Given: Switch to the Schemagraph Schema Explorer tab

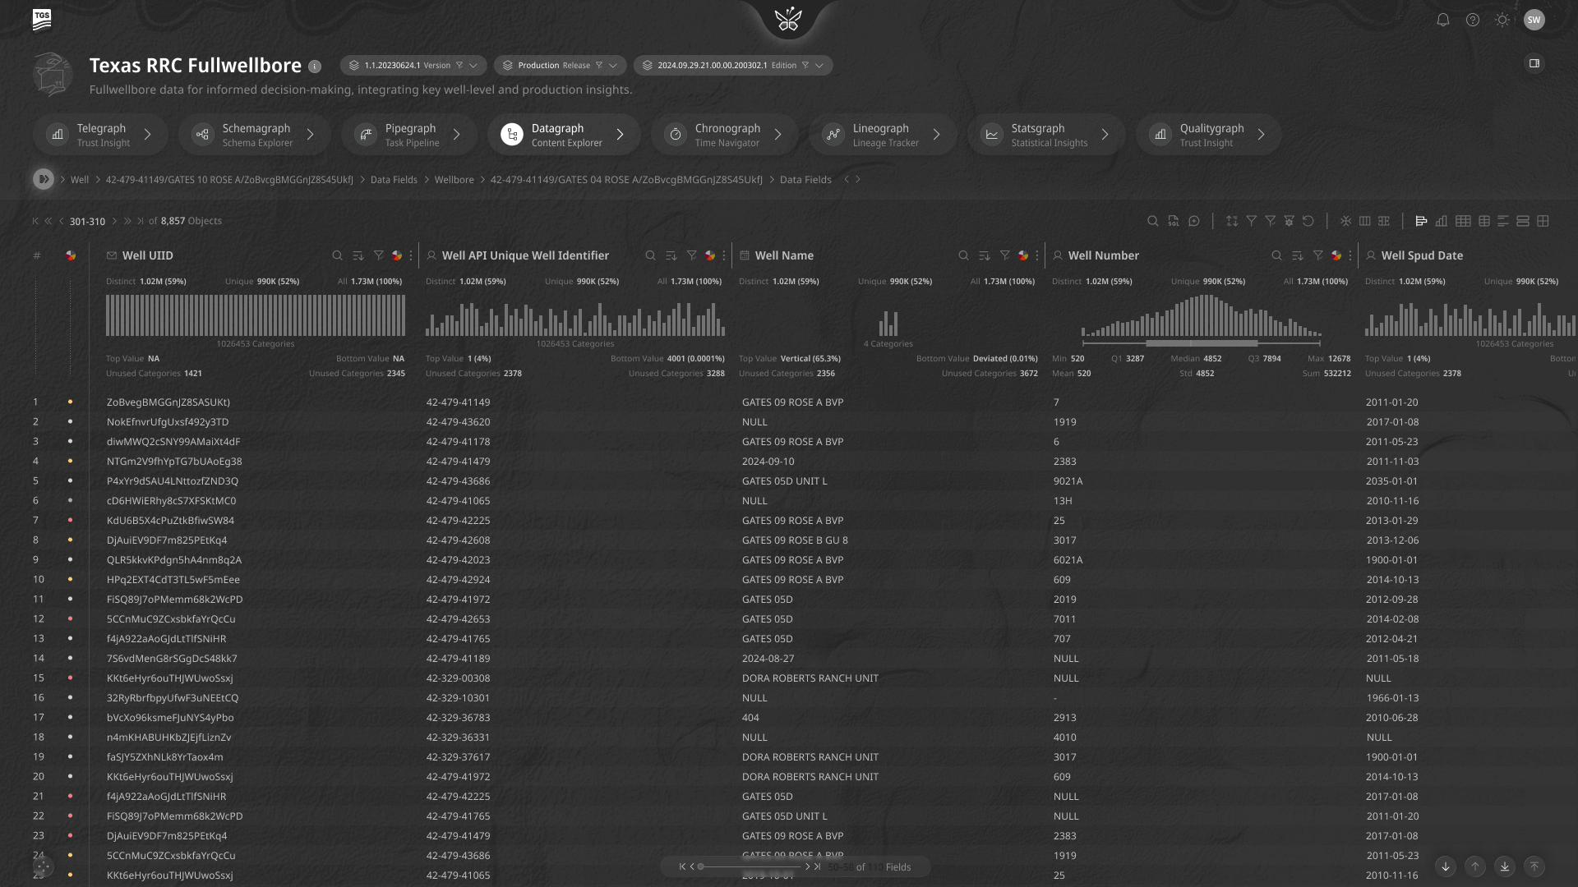Looking at the screenshot, I should coord(255,135).
